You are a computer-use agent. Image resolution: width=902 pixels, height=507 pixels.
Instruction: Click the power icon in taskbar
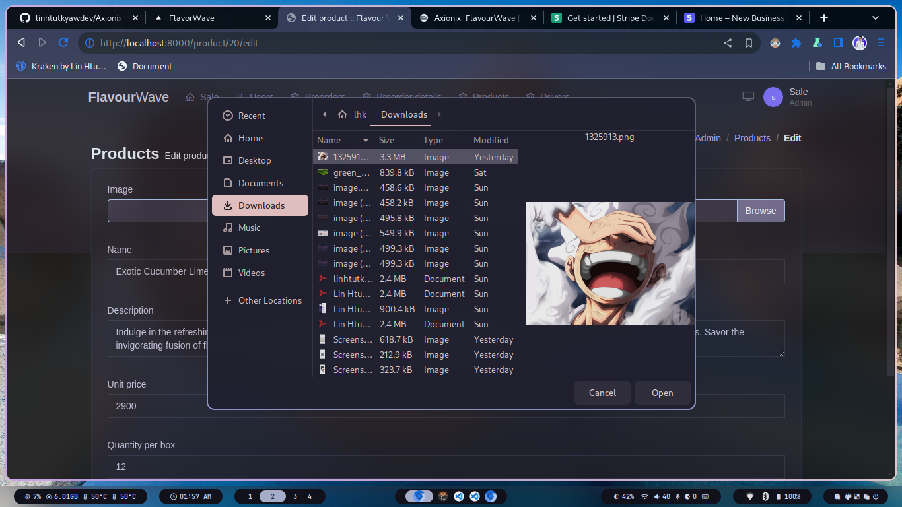(x=876, y=496)
